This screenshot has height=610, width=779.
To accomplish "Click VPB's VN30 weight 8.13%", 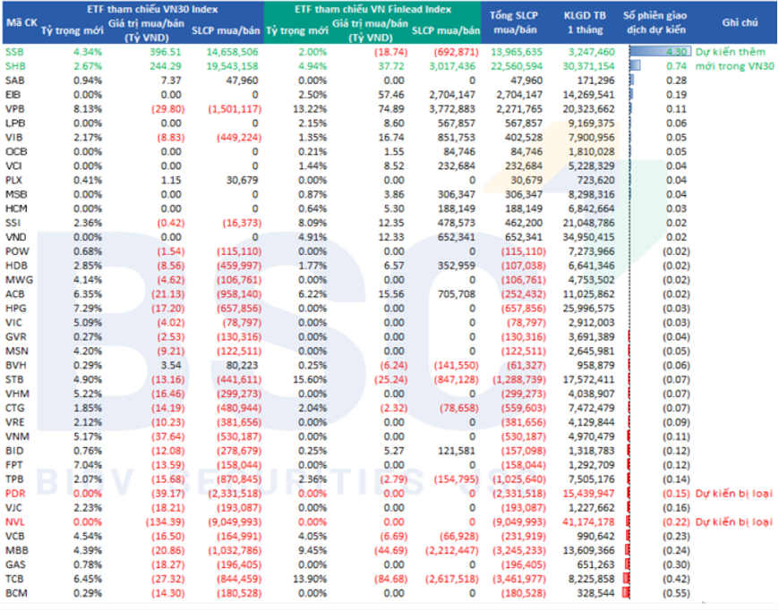I will pyautogui.click(x=88, y=109).
